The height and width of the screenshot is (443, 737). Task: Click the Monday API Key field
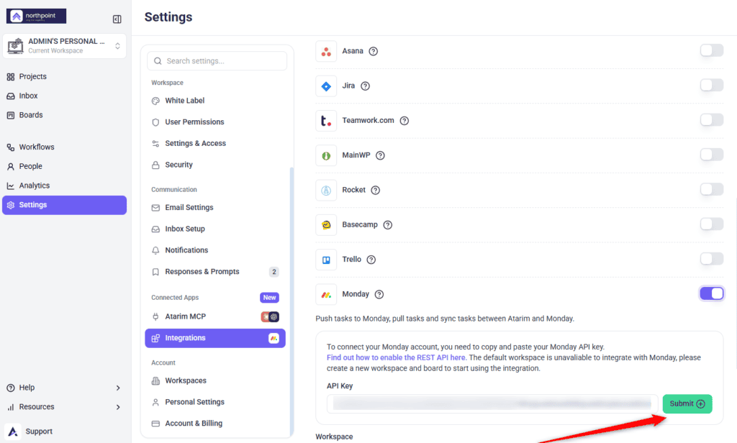click(492, 404)
